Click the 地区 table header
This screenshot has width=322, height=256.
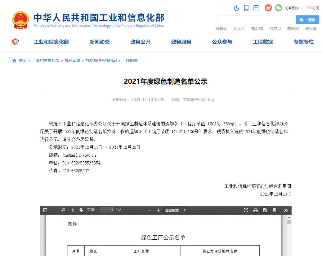[93, 251]
